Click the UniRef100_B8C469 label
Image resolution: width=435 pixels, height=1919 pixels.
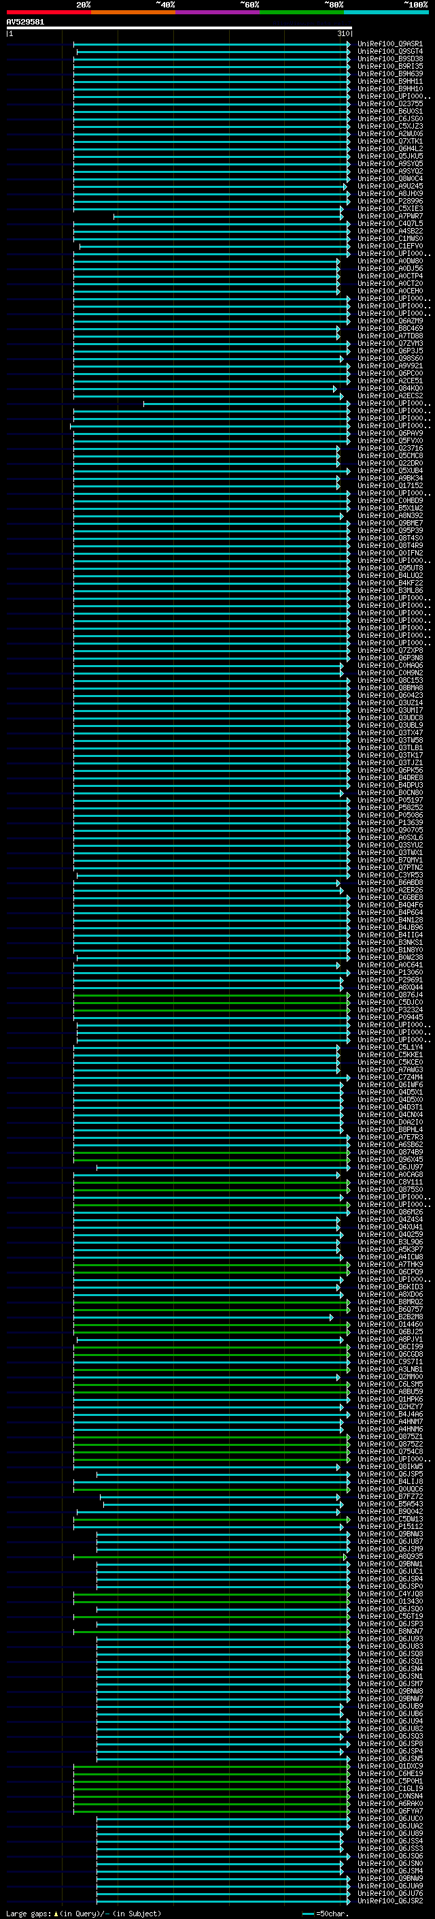[x=389, y=329]
